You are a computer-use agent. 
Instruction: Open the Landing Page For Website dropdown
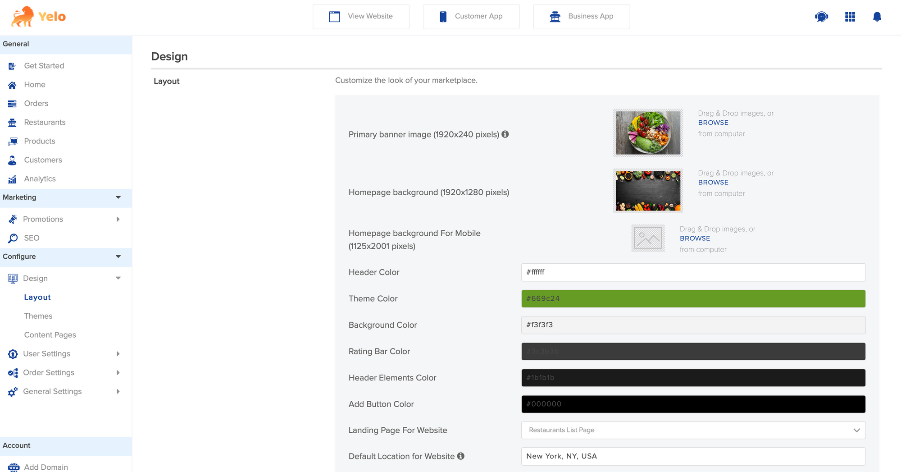(x=693, y=430)
